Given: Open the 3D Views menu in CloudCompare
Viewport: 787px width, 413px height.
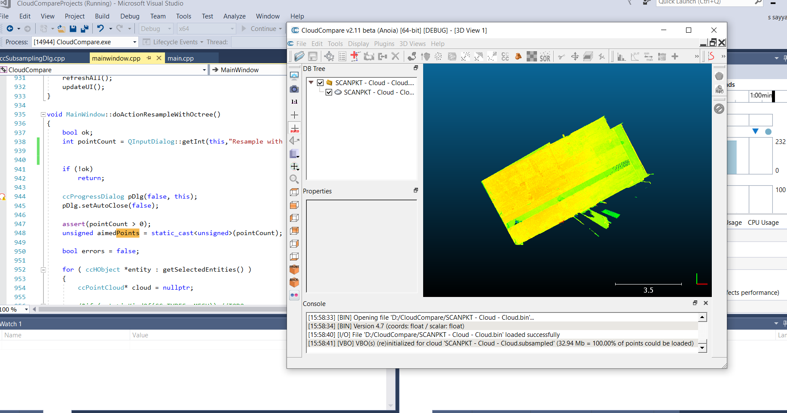Looking at the screenshot, I should pos(412,44).
